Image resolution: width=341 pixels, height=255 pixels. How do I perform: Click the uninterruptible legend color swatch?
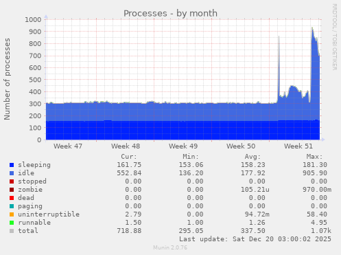point(12,214)
